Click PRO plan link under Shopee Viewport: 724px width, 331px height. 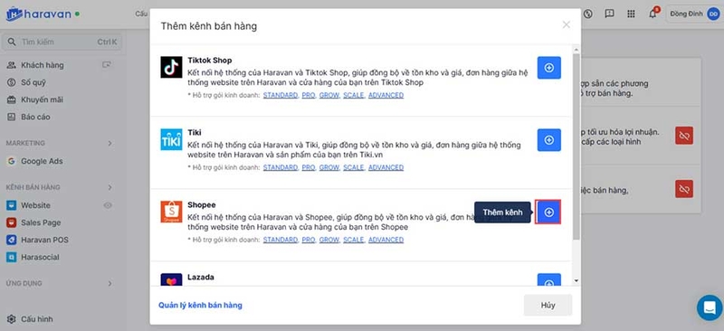(x=309, y=240)
